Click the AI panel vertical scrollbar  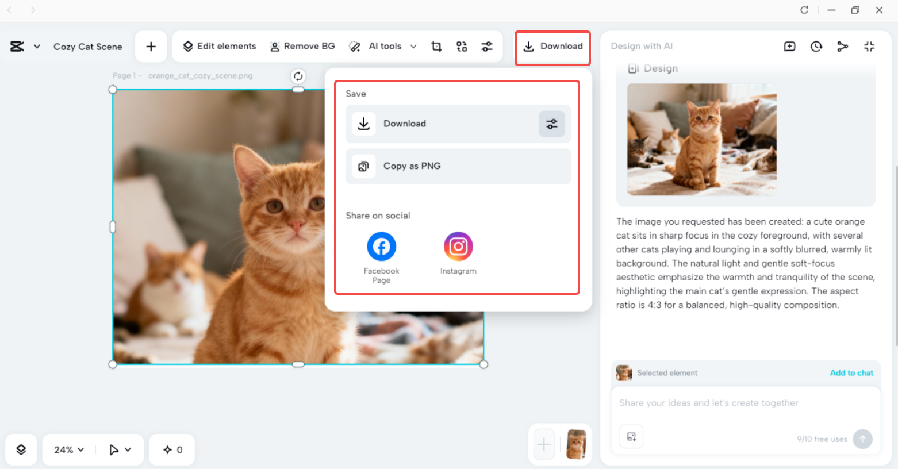pyautogui.click(x=895, y=256)
